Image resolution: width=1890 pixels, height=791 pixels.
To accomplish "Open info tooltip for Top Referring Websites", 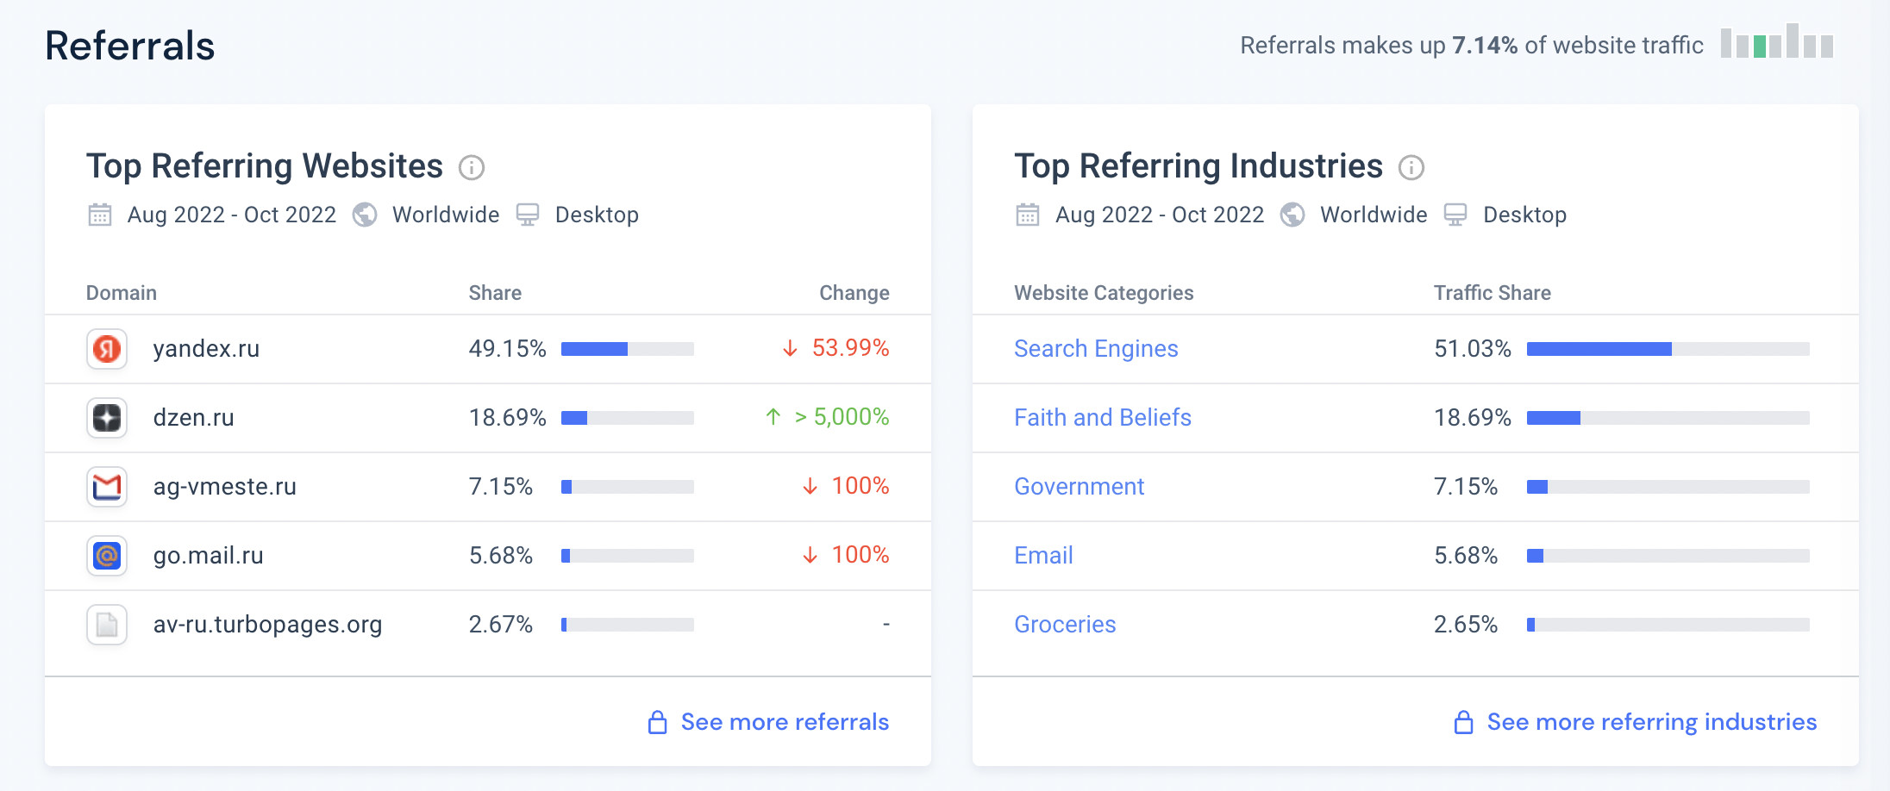I will pyautogui.click(x=472, y=167).
